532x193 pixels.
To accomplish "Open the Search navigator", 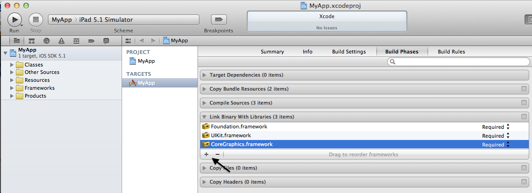I will (x=47, y=40).
